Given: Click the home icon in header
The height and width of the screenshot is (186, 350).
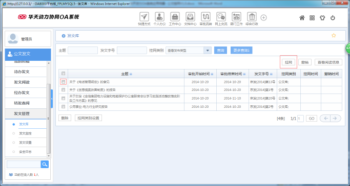Looking at the screenshot, I should pos(302,18).
